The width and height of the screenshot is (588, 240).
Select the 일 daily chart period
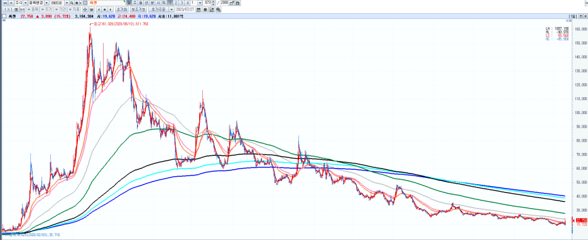[129, 3]
